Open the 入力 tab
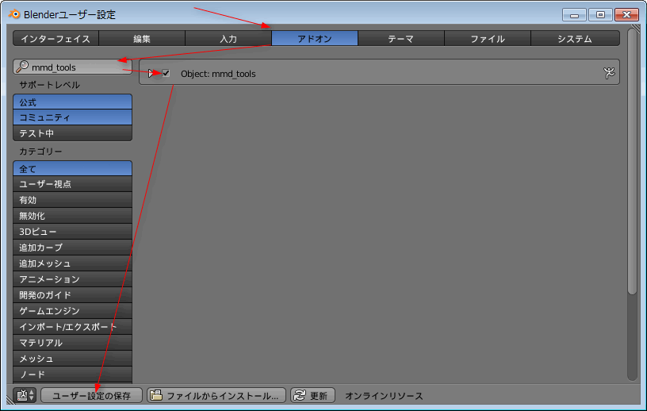 click(228, 38)
